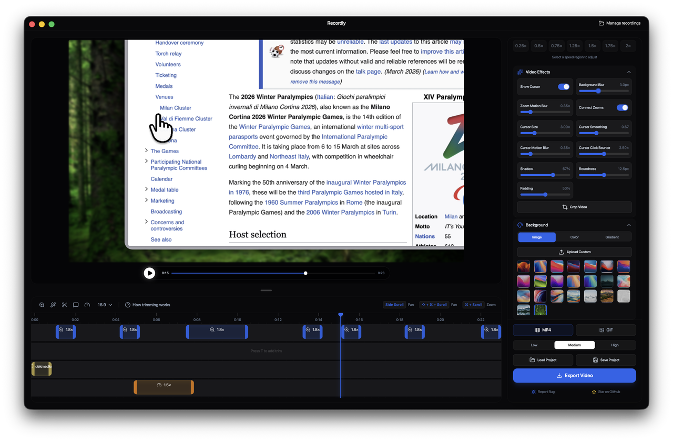The width and height of the screenshot is (673, 441).
Task: Disable the Connect Zooms switch
Action: [x=623, y=107]
